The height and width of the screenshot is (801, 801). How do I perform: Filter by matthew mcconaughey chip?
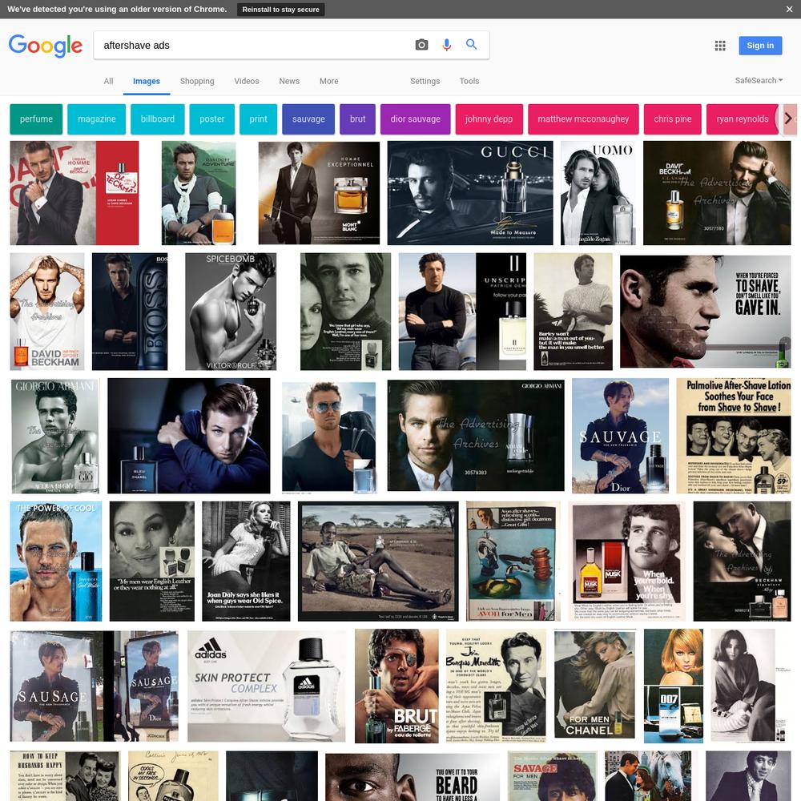583,119
